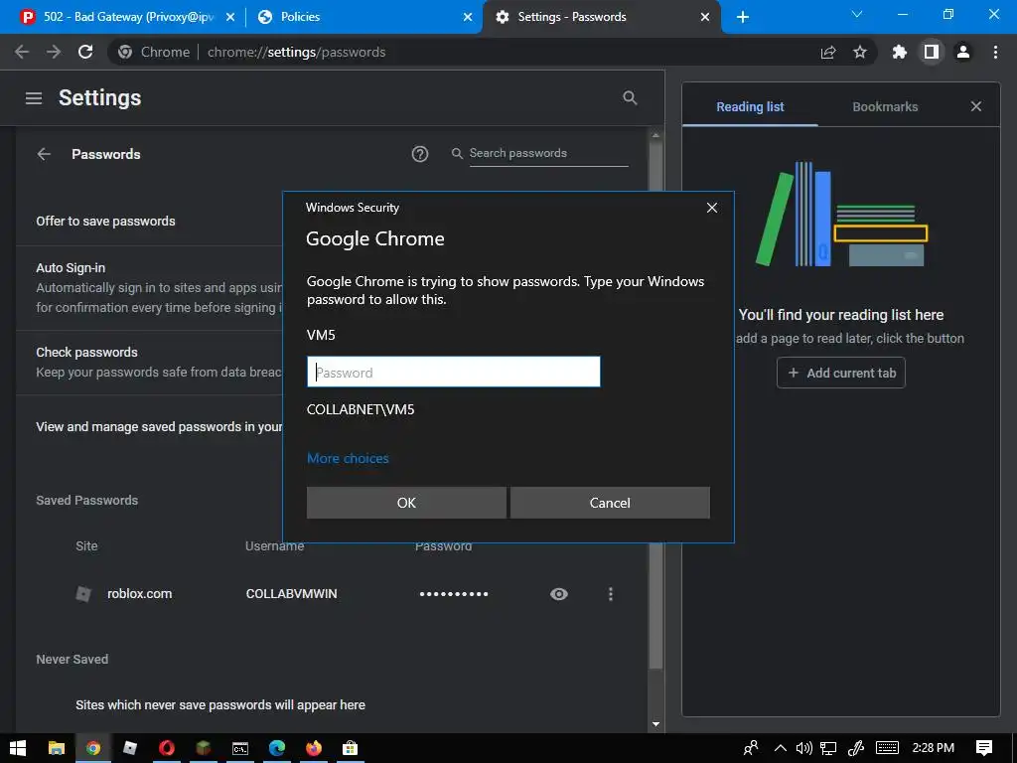Open Command Prompt from the taskbar

(240, 748)
